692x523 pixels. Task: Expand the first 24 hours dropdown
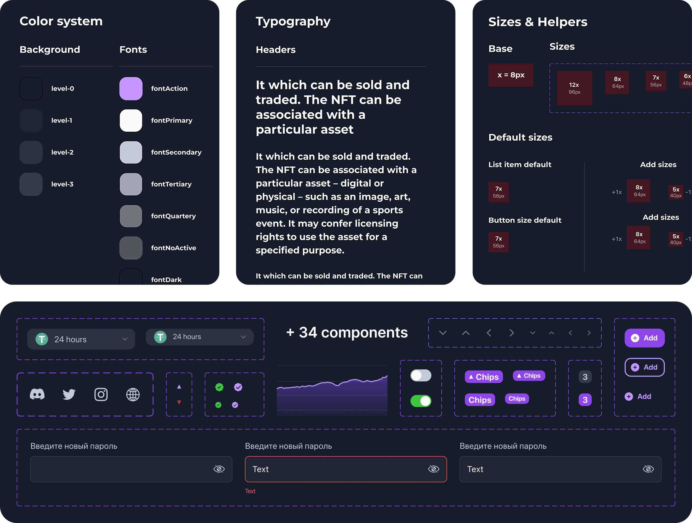81,339
